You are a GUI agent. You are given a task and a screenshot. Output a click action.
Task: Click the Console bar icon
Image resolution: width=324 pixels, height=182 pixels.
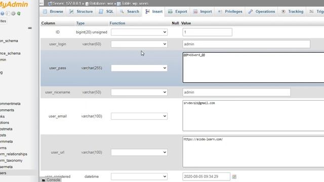click(44, 180)
